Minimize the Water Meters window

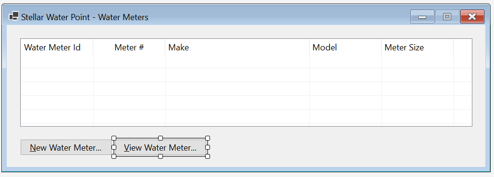[422, 17]
